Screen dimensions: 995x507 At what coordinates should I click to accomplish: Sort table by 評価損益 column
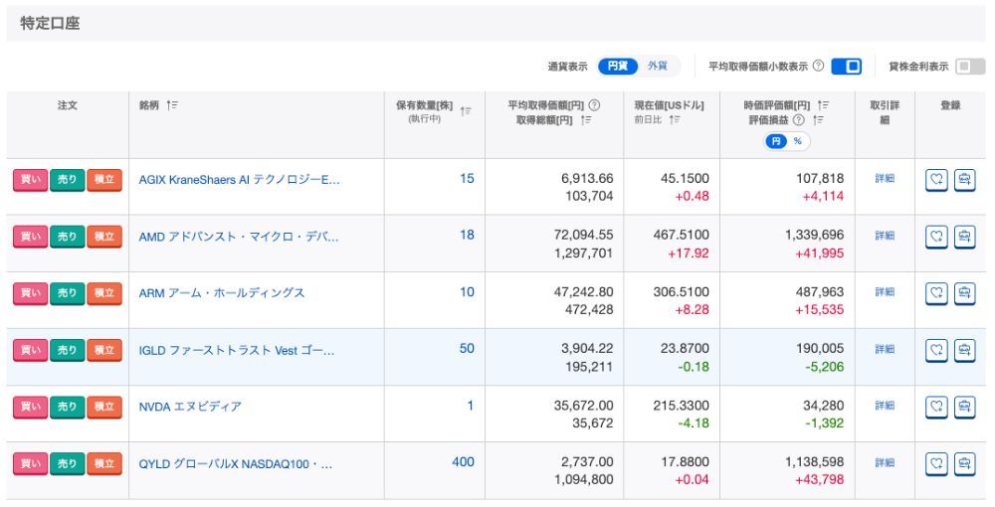click(819, 119)
